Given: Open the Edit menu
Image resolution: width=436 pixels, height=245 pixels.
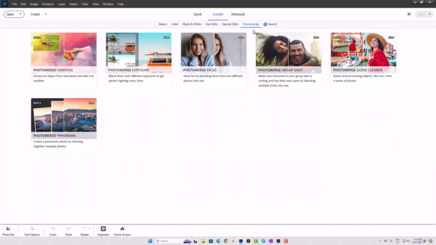Looking at the screenshot, I should 23,4.
